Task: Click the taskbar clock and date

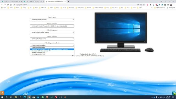Action: click(x=168, y=97)
